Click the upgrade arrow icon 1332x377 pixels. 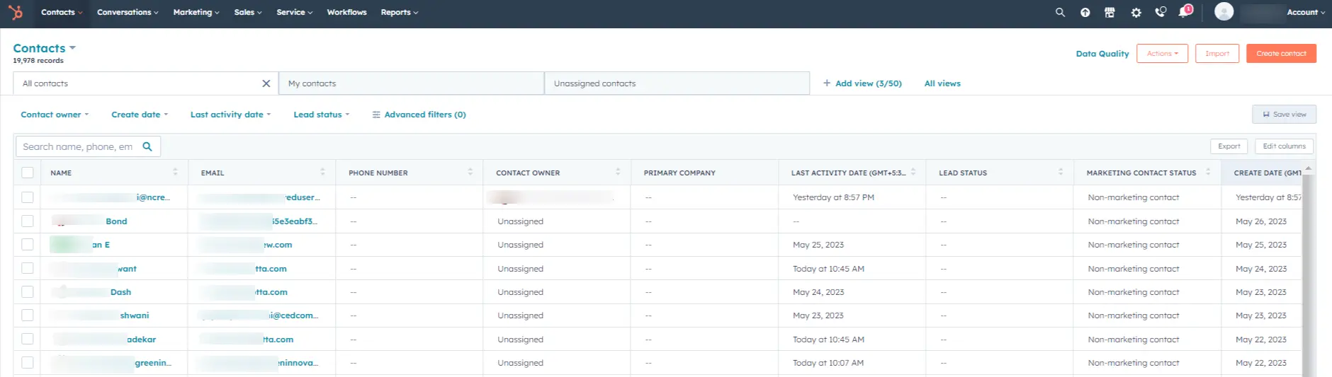coord(1085,12)
